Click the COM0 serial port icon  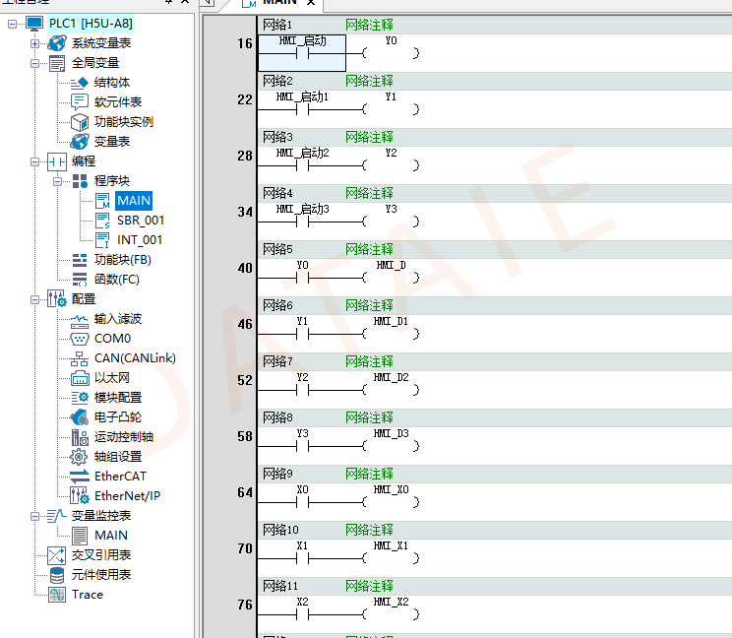pos(80,339)
